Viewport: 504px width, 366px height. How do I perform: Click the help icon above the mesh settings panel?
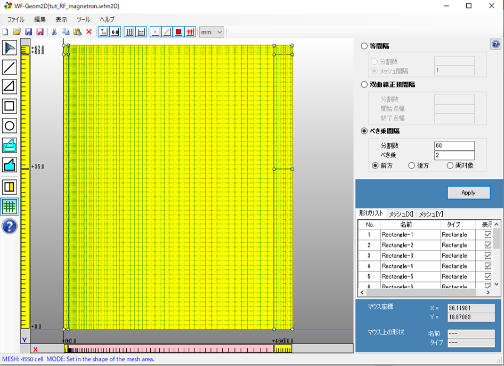pyautogui.click(x=495, y=44)
